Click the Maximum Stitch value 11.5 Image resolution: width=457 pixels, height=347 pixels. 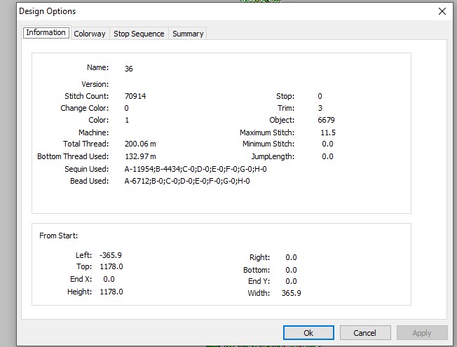tap(328, 132)
